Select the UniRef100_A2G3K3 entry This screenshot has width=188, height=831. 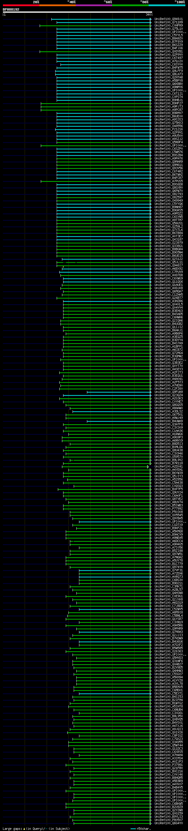point(168,399)
